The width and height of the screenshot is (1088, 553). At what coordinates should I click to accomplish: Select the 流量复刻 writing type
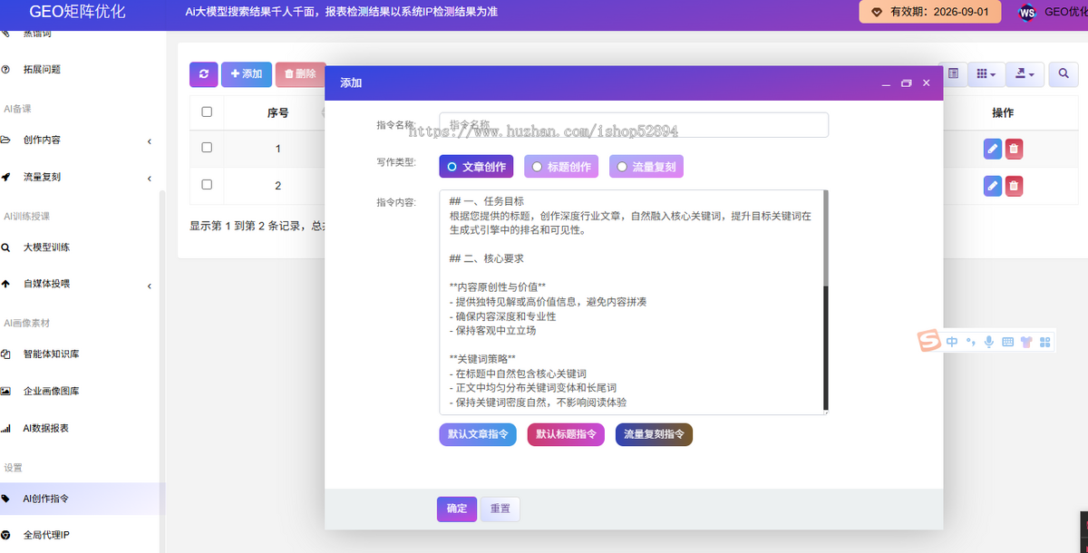(646, 167)
